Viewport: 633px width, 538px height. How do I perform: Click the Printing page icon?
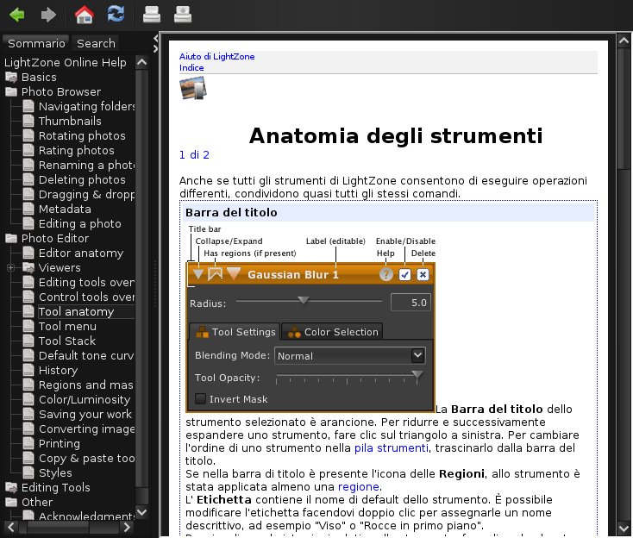point(28,443)
